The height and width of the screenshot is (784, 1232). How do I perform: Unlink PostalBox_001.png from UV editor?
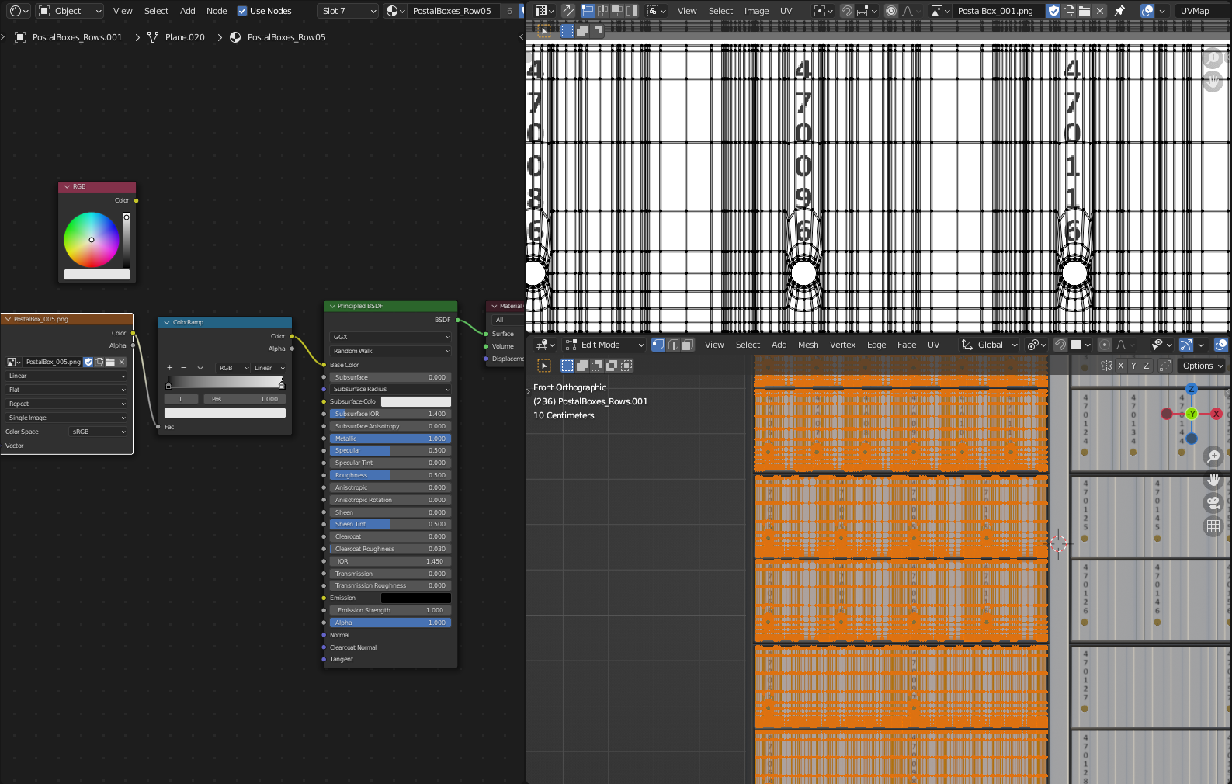(x=1100, y=11)
